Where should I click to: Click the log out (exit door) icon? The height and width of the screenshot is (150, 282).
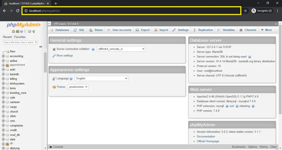[x=17, y=32]
